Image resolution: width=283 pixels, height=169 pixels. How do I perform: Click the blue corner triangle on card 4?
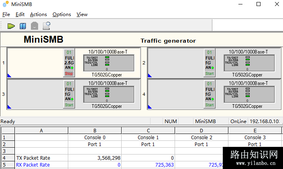tap(149, 107)
